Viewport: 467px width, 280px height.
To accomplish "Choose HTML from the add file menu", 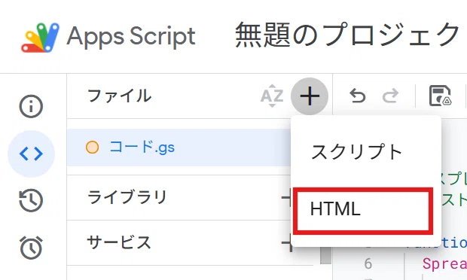I will [363, 211].
